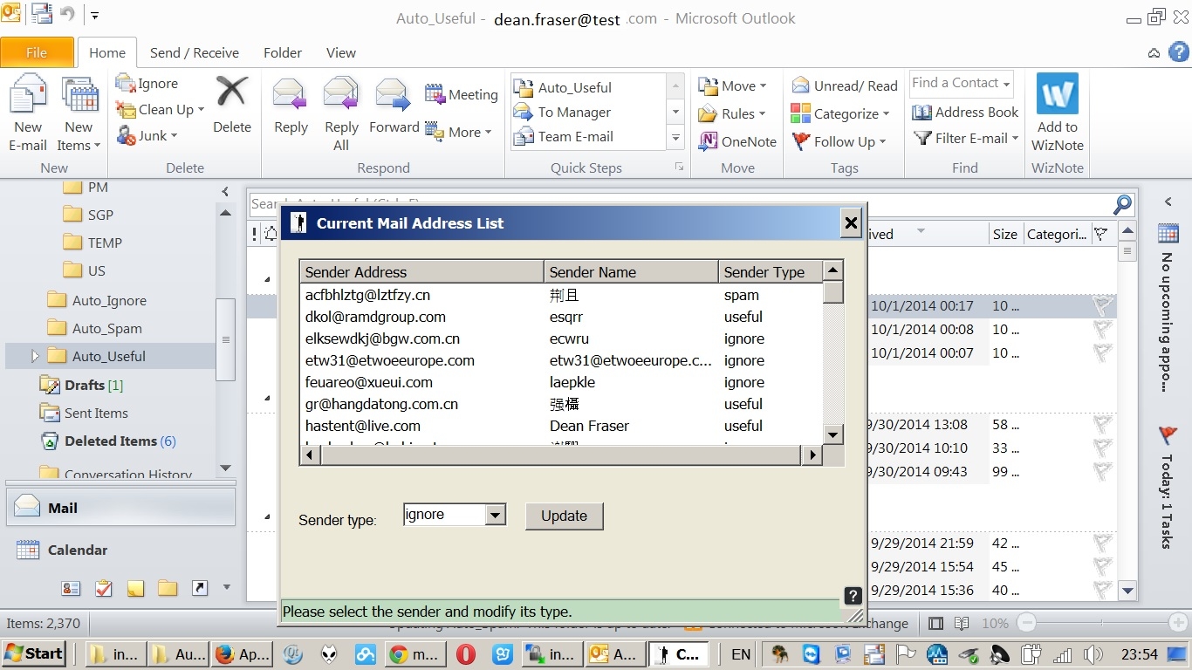Click the mail search magnifier icon

click(1122, 204)
